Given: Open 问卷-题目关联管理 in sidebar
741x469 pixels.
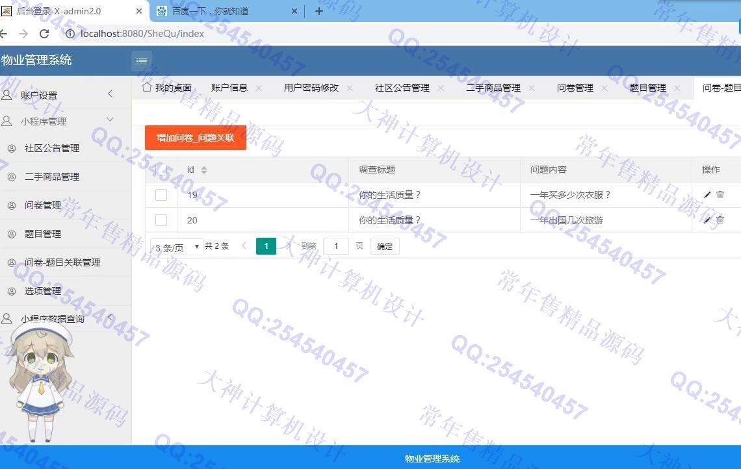Looking at the screenshot, I should (x=62, y=262).
